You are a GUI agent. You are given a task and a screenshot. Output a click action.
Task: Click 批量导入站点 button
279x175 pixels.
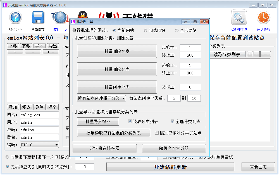click(x=98, y=121)
